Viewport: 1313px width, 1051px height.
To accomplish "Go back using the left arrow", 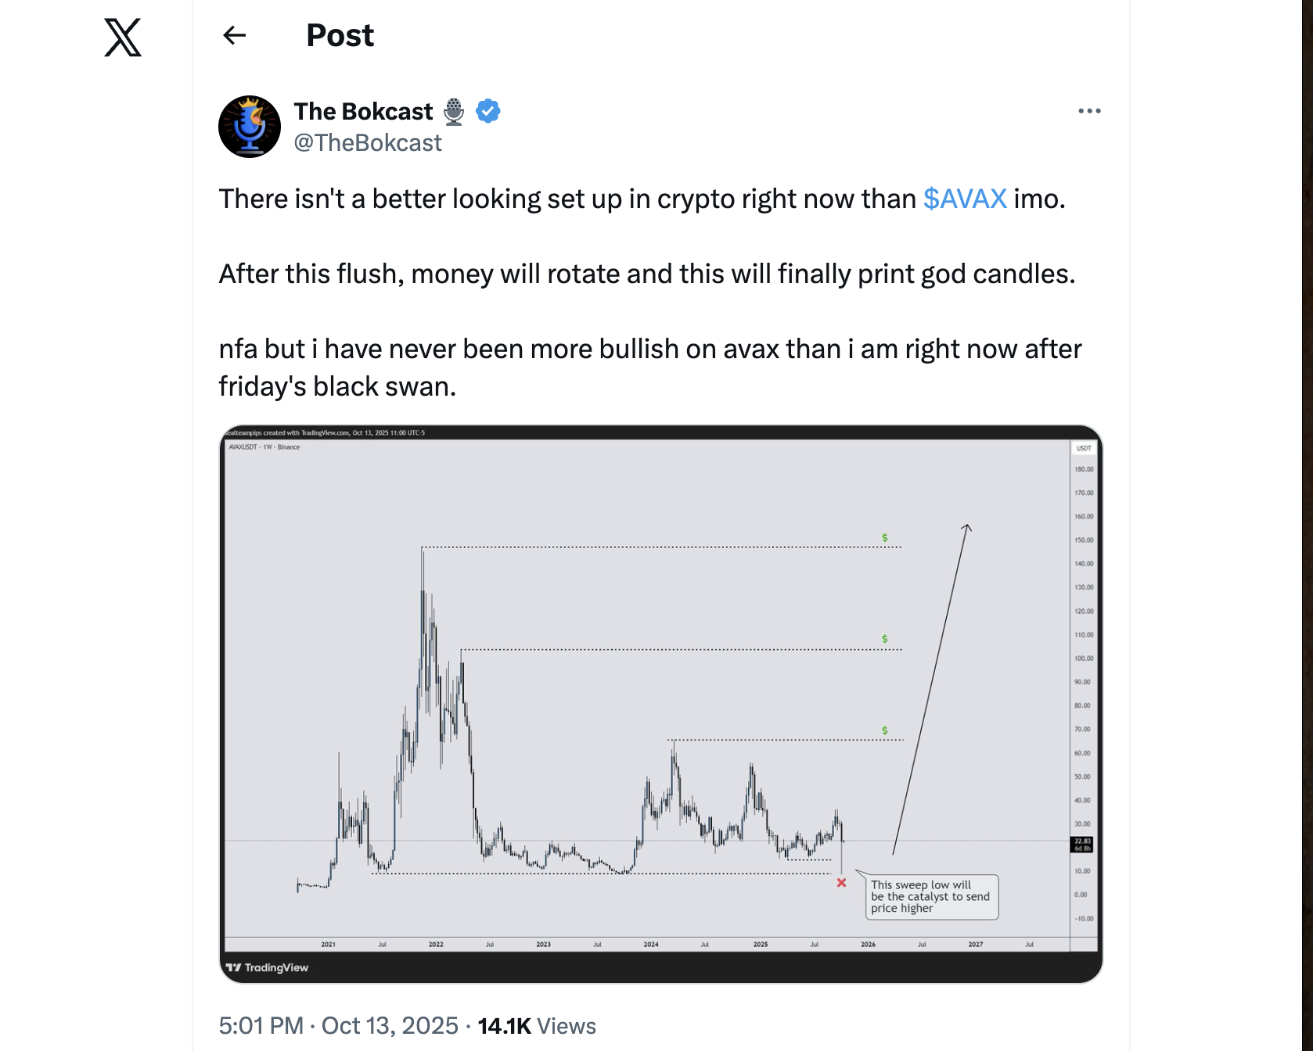I will [234, 35].
